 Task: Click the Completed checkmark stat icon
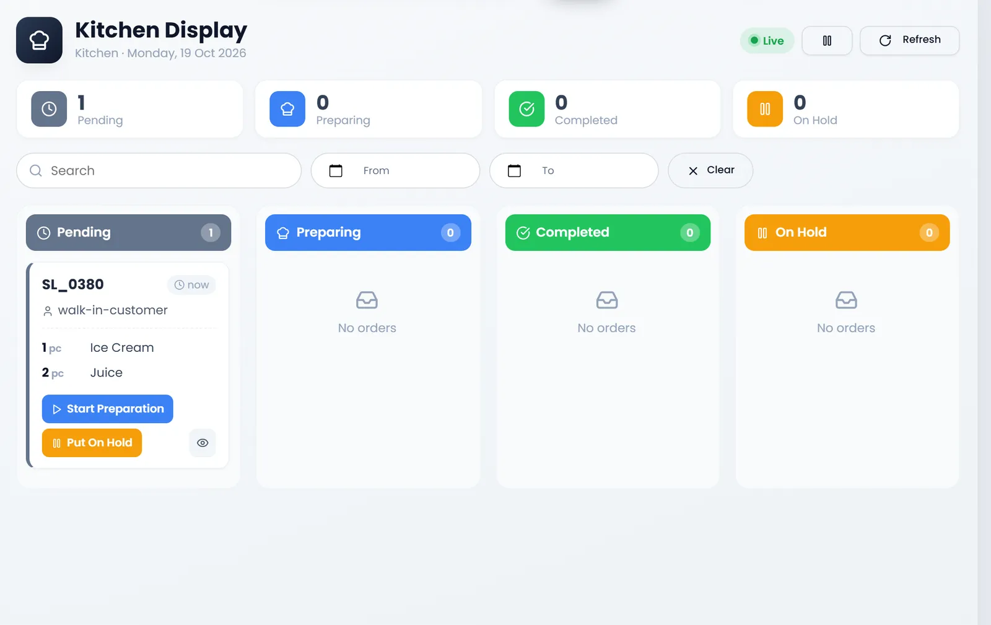point(526,109)
